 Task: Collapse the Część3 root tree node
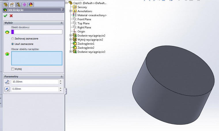click(x=67, y=3)
